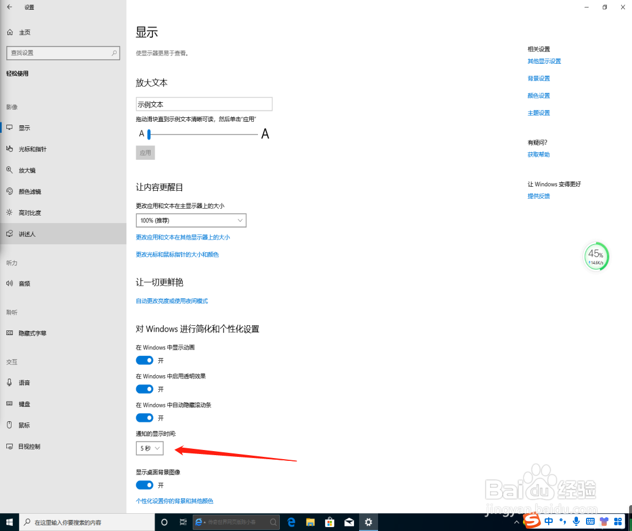This screenshot has width=632, height=531.
Task: Click the 应用 button
Action: click(x=145, y=153)
